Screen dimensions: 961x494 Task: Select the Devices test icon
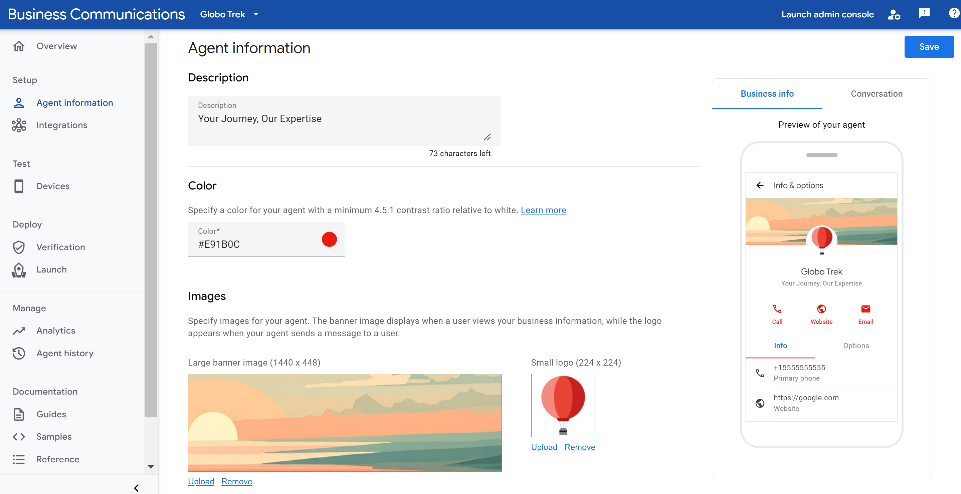[x=19, y=186]
